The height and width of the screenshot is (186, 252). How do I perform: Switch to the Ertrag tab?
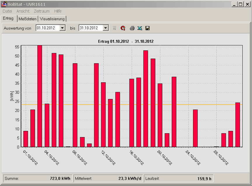click(8, 18)
